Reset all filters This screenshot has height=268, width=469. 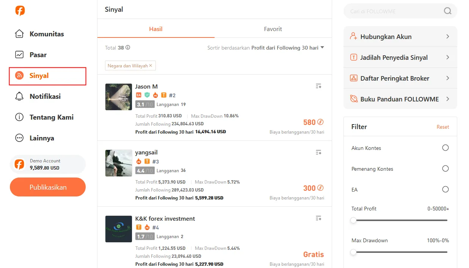443,127
